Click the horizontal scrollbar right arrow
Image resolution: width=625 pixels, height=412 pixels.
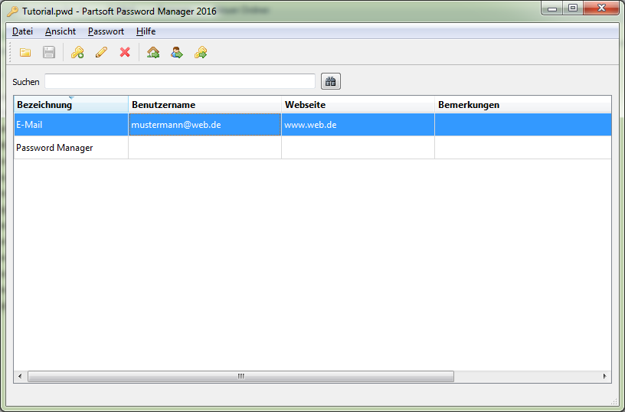(x=604, y=376)
